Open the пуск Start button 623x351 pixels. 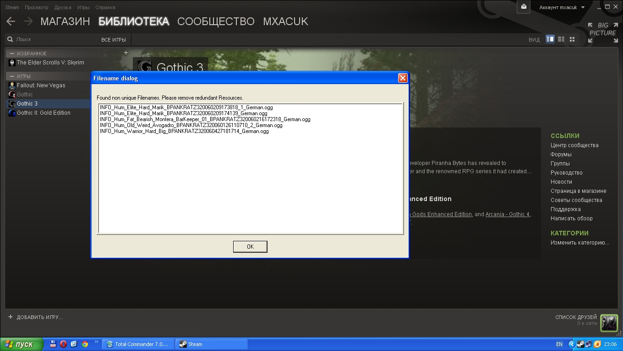click(22, 344)
